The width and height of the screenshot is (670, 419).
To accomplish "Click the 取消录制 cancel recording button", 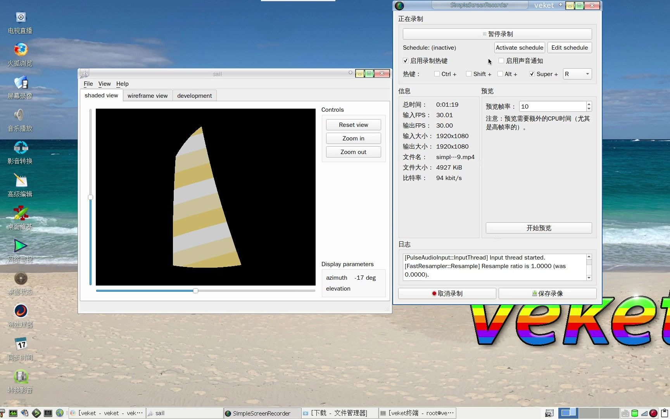I will [447, 294].
